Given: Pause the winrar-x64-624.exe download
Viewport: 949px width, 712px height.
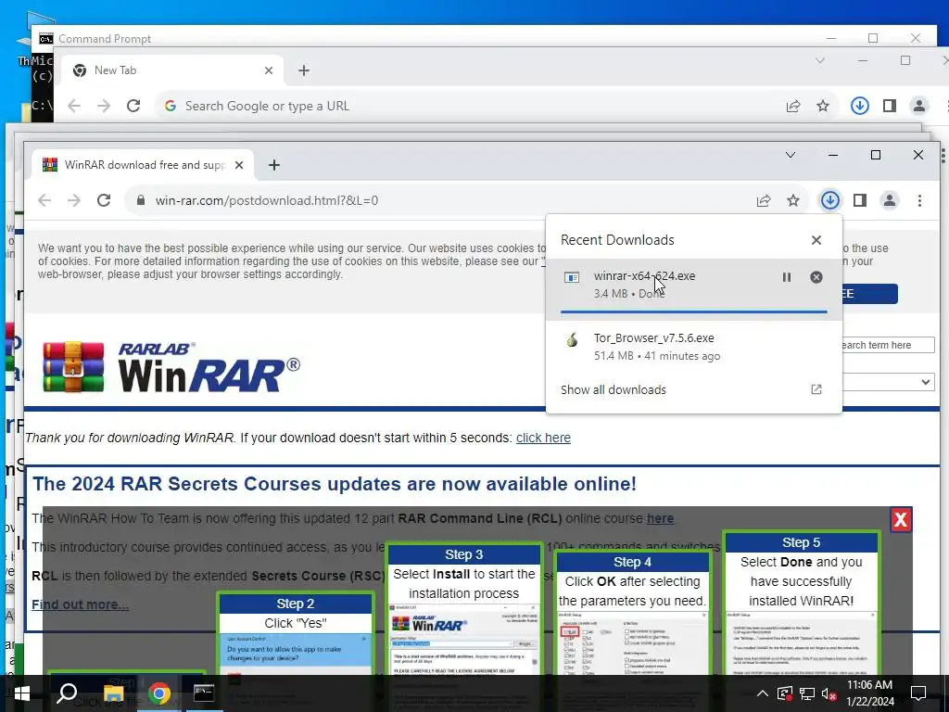Looking at the screenshot, I should (786, 277).
